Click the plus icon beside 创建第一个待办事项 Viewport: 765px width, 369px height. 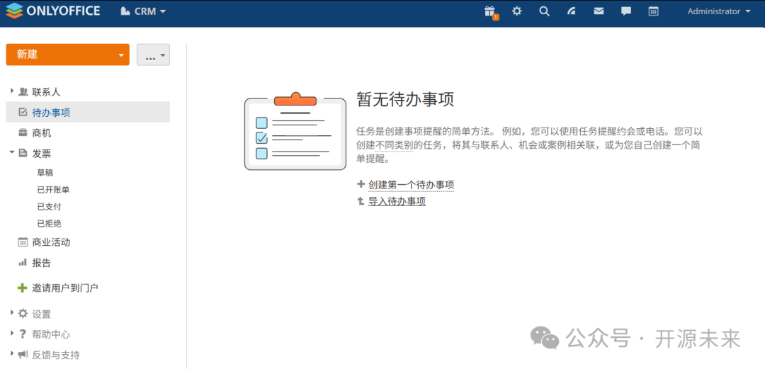(361, 184)
